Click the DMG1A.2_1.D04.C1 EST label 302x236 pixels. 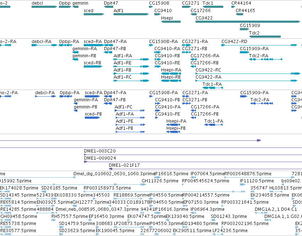(x=276, y=209)
